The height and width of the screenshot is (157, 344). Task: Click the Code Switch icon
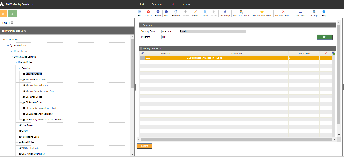tap(301, 12)
